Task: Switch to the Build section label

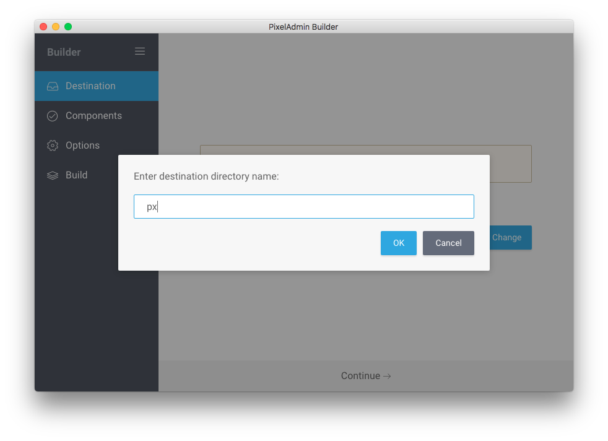Action: pyautogui.click(x=76, y=175)
